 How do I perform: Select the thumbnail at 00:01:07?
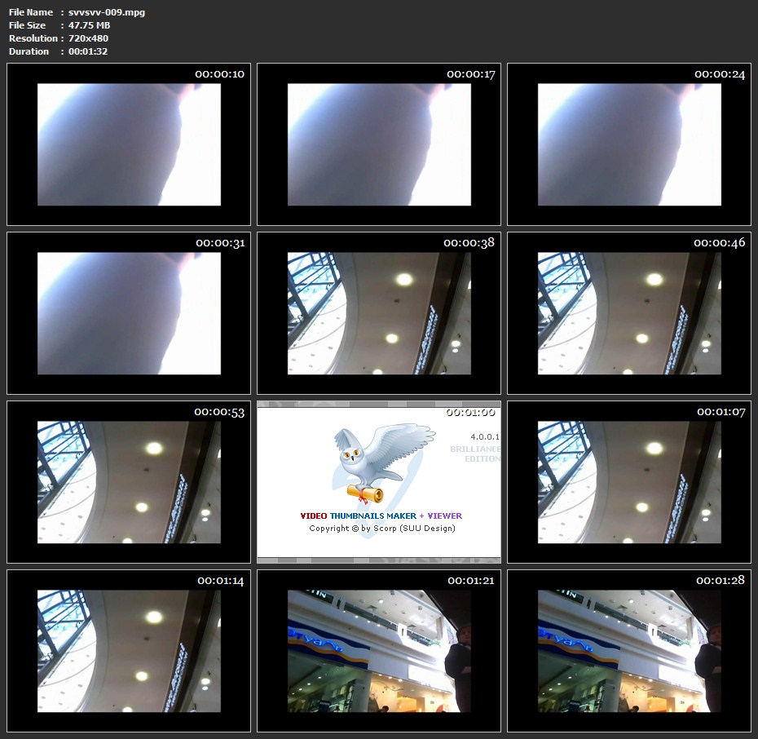click(x=629, y=482)
